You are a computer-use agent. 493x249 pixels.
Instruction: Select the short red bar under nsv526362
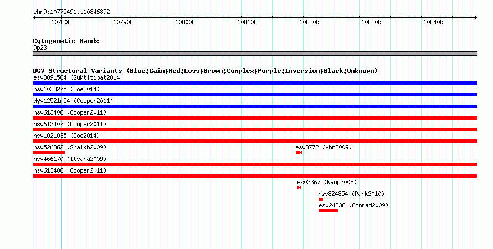pyautogui.click(x=49, y=153)
